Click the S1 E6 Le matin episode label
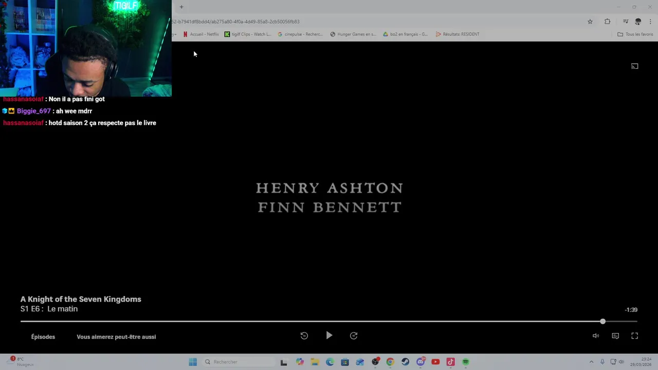The height and width of the screenshot is (370, 658). [49, 309]
